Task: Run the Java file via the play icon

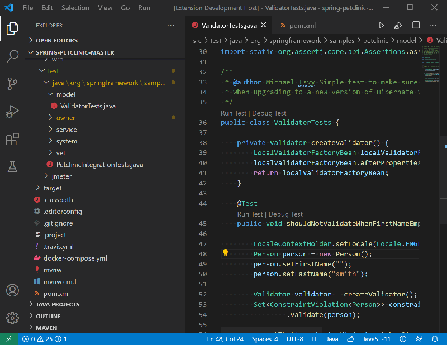Action: pos(382,25)
